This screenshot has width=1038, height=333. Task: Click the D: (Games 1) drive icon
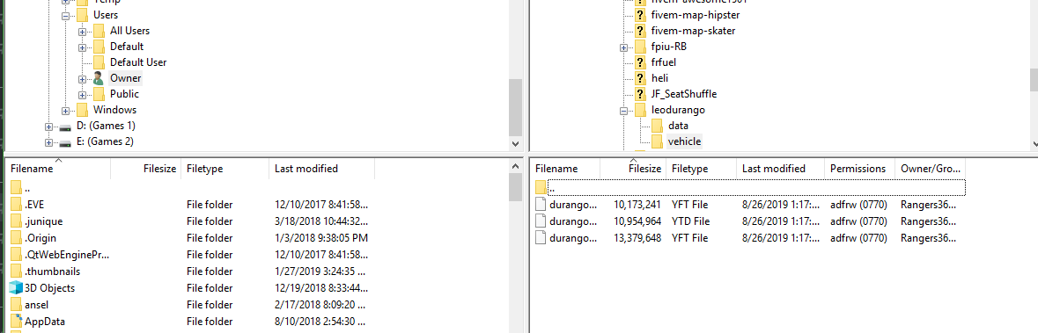coord(65,126)
